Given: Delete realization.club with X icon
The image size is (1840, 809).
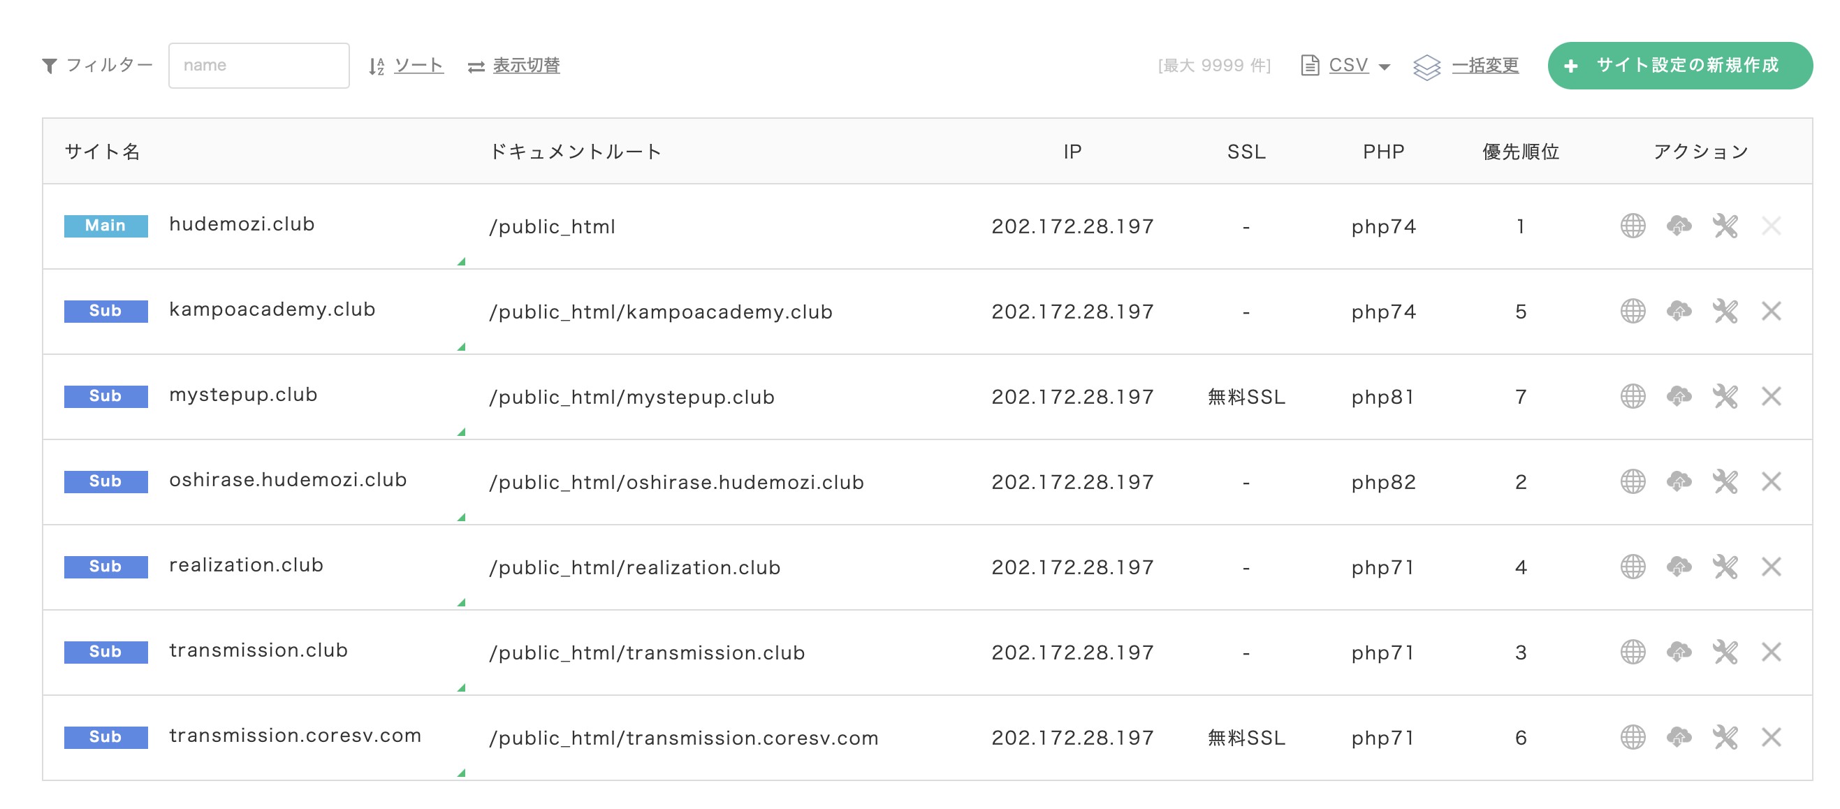Looking at the screenshot, I should click(x=1772, y=567).
